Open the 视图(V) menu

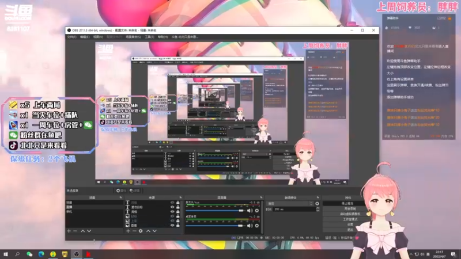(98, 37)
